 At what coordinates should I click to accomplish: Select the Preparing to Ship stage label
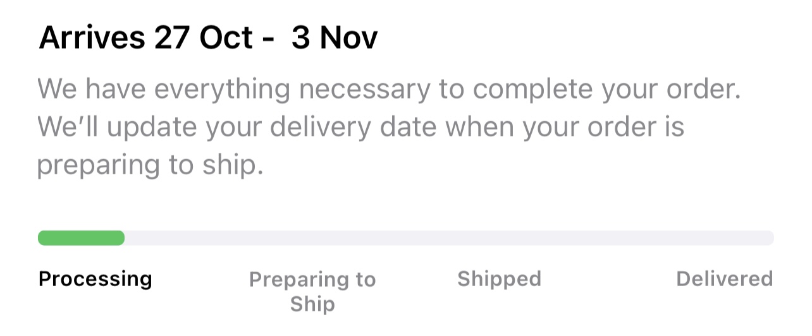click(312, 291)
